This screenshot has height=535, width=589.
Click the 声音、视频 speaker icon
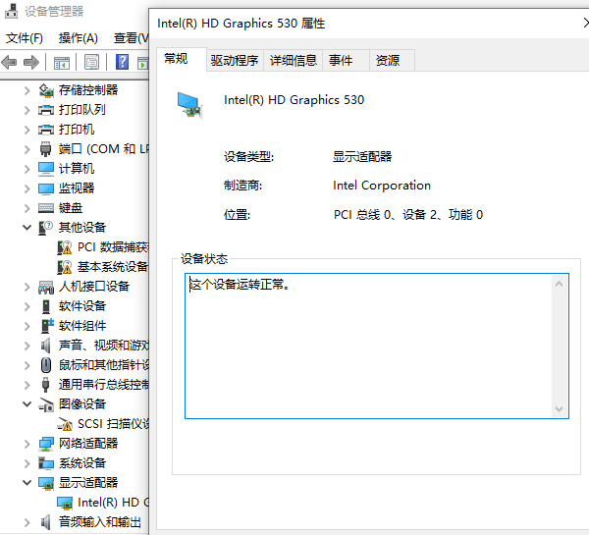(45, 346)
